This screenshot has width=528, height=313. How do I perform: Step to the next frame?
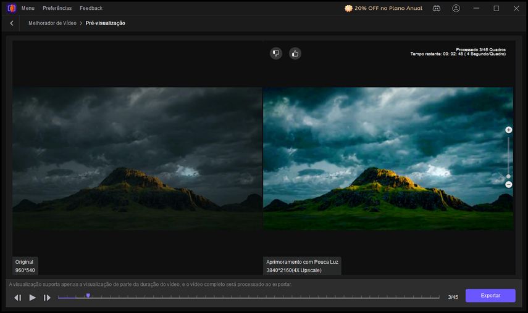pos(47,298)
